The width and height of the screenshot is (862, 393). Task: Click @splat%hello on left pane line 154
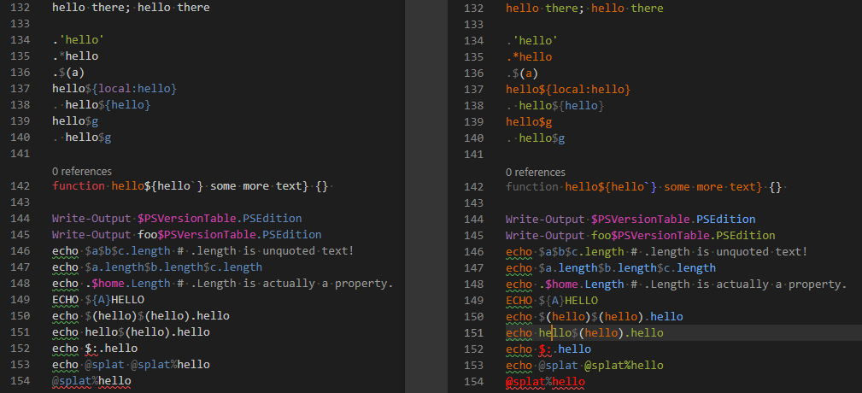[91, 380]
